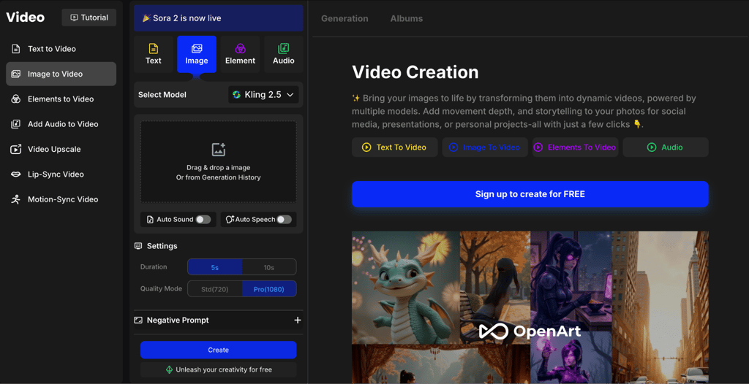Click Unleash your creativity for free
Screen dimensions: 749x384
[218, 369]
